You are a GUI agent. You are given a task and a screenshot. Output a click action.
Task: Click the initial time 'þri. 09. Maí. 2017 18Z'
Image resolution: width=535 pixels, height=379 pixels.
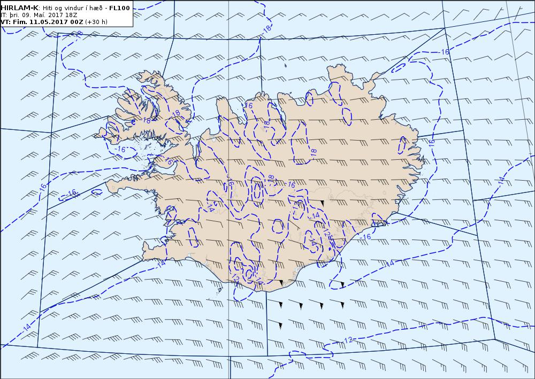coord(43,15)
